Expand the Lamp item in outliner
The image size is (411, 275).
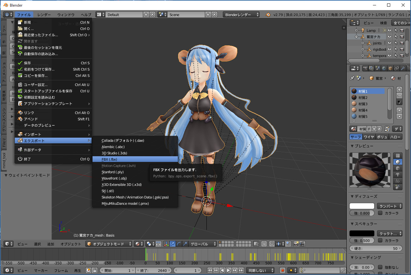point(356,30)
